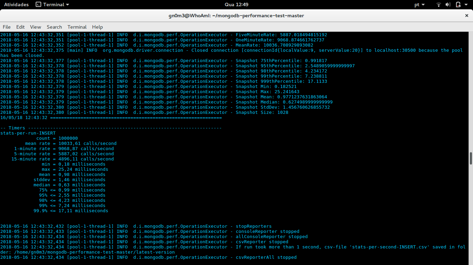This screenshot has height=265, width=473.
Task: Open the Help menu
Action: click(97, 27)
